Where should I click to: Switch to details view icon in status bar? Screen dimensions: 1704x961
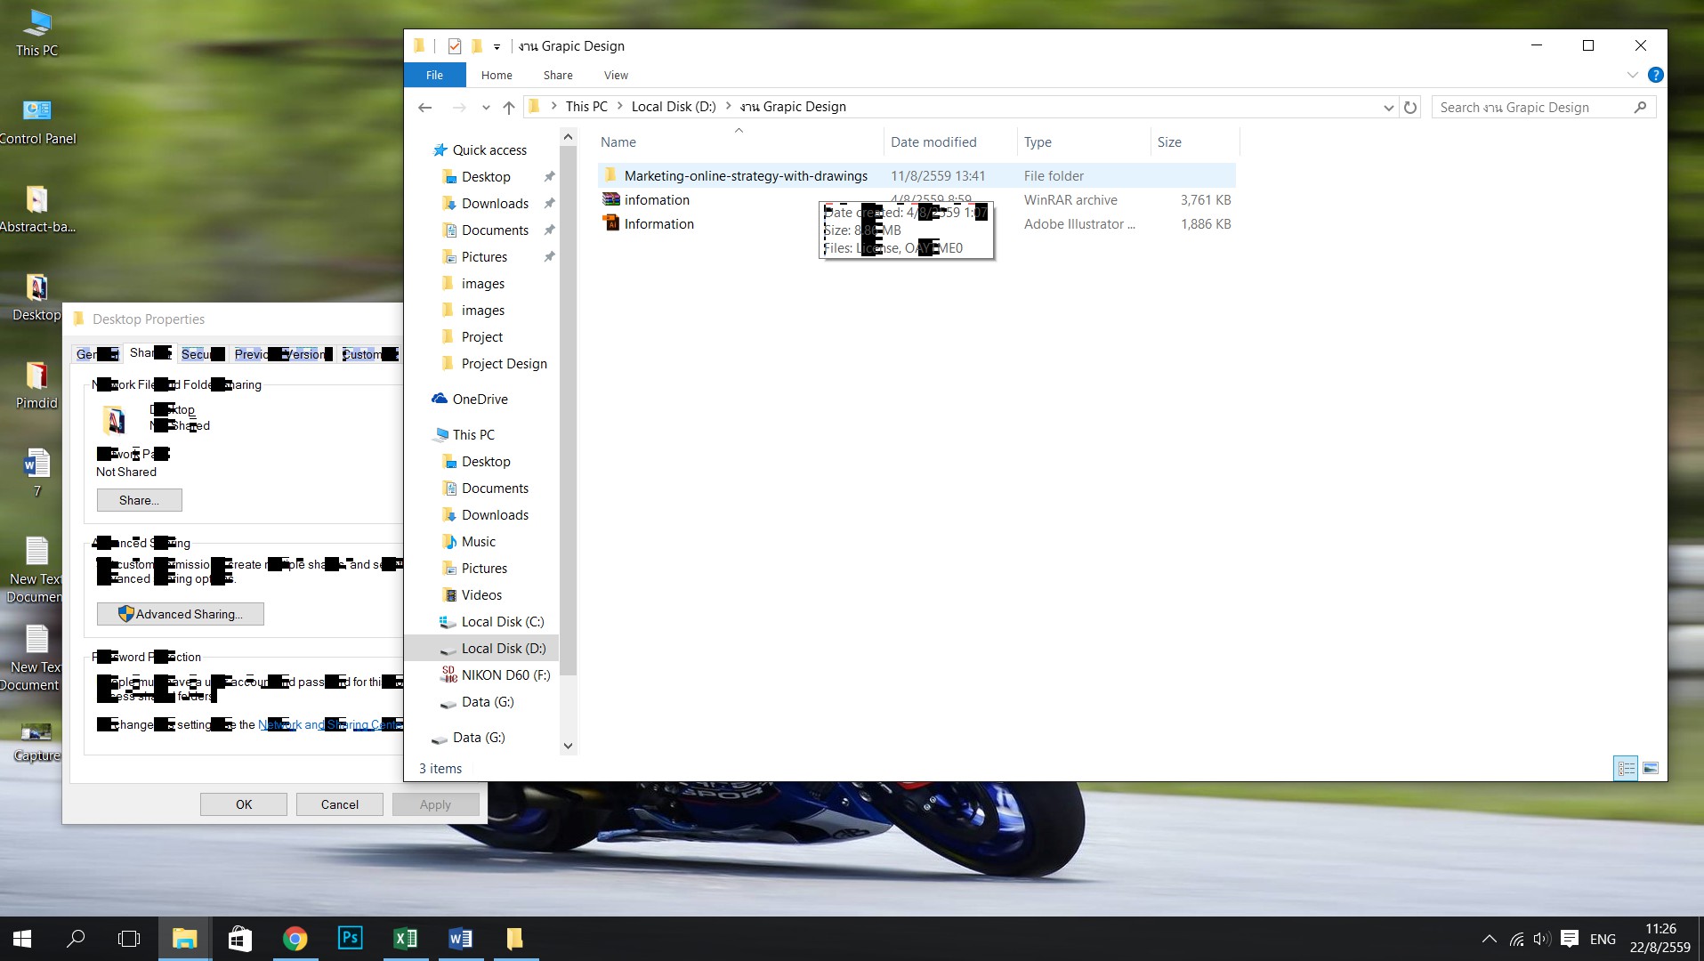(1626, 768)
